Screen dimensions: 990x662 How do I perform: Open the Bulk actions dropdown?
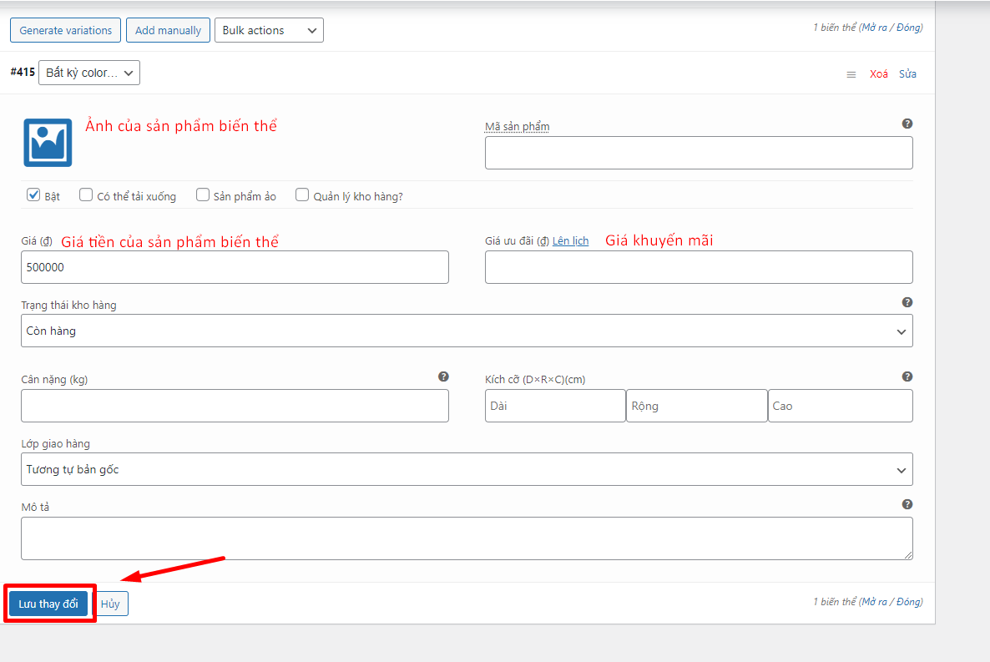269,30
